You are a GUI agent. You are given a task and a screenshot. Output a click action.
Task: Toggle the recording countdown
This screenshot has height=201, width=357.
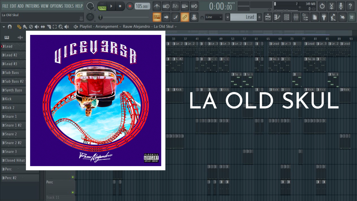point(175,6)
